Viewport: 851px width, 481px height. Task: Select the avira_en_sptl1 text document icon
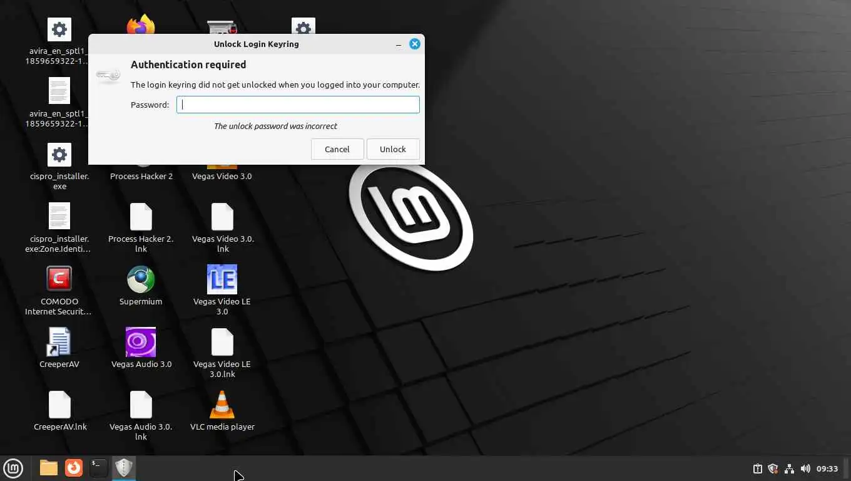(59, 91)
